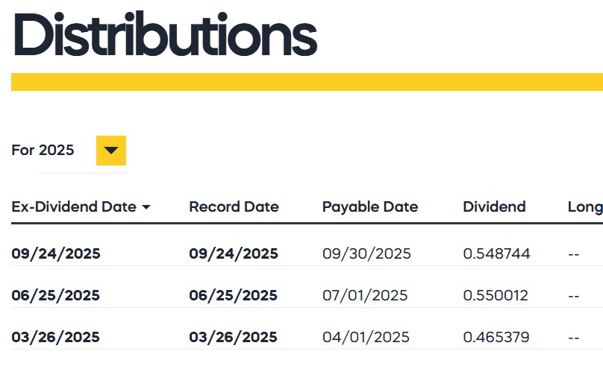
Task: Click the "For 2025" year selector label
Action: (43, 150)
